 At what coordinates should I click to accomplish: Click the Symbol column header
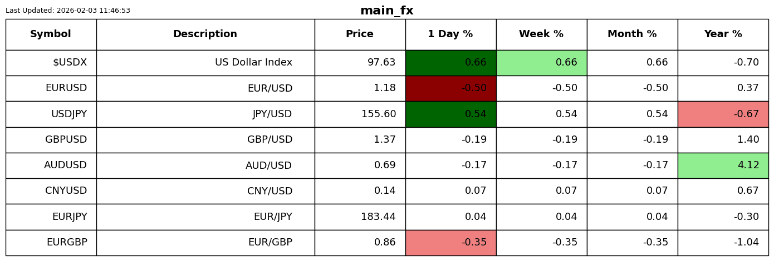pyautogui.click(x=51, y=34)
